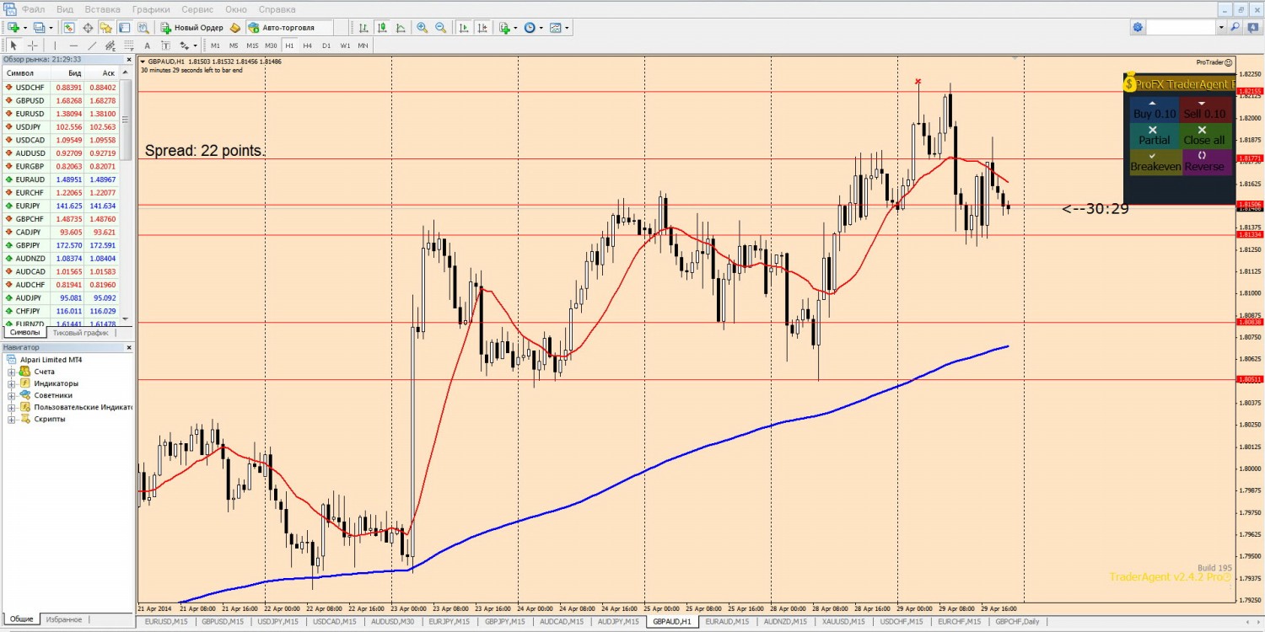This screenshot has width=1265, height=632.
Task: Switch timeframe to W1
Action: click(x=345, y=46)
